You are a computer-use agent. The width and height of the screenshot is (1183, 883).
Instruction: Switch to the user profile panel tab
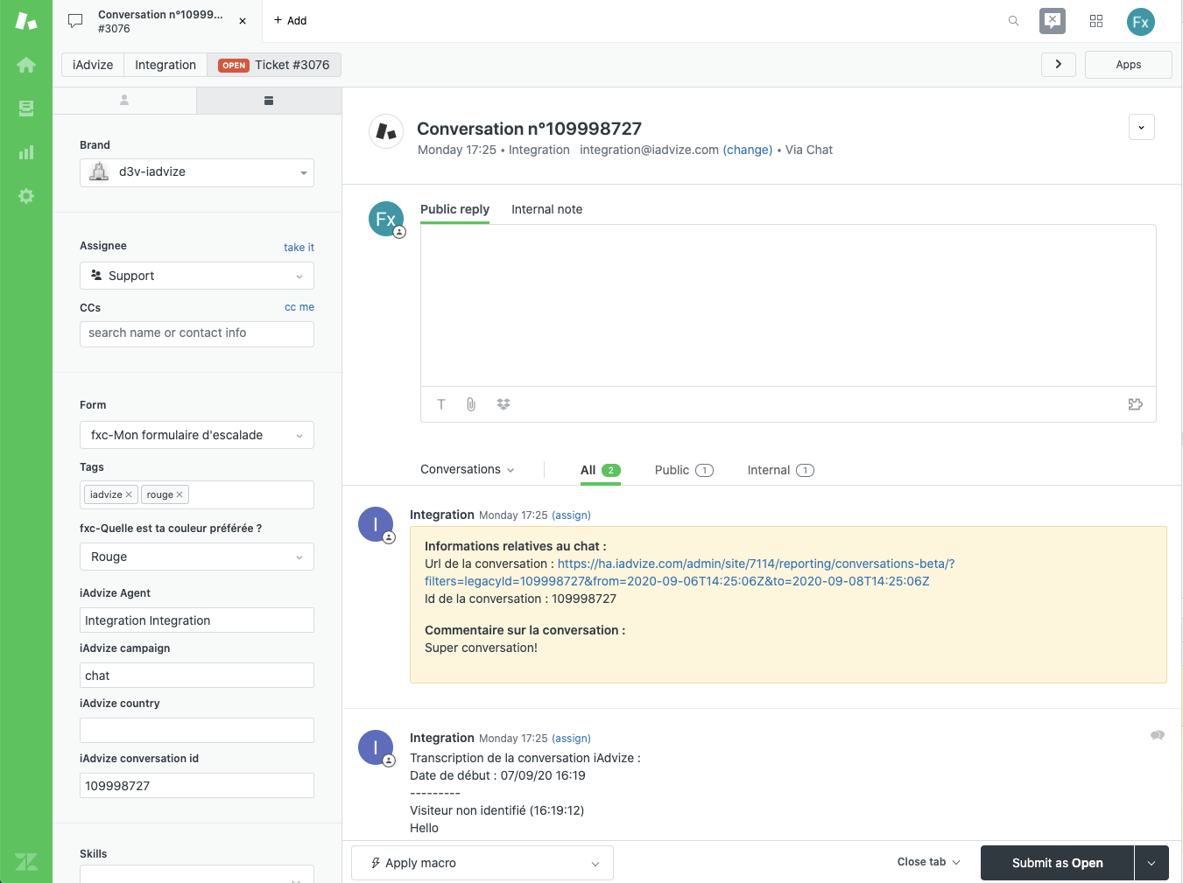coord(124,101)
